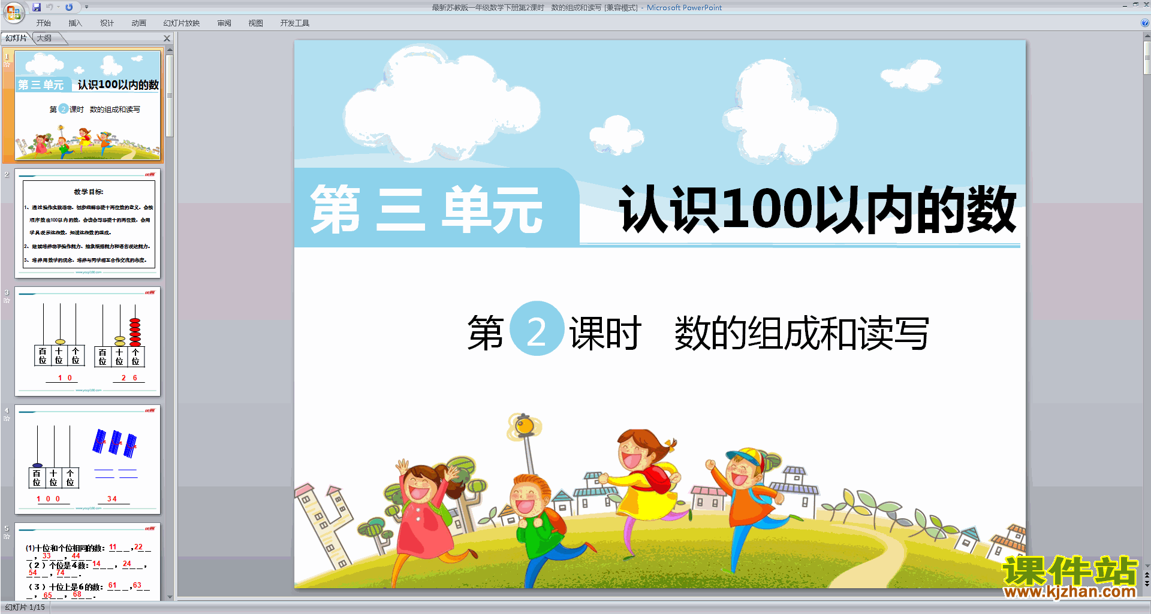Viewport: 1151px width, 614px height.
Task: Click main editor scroll down arrow
Action: point(1147,565)
